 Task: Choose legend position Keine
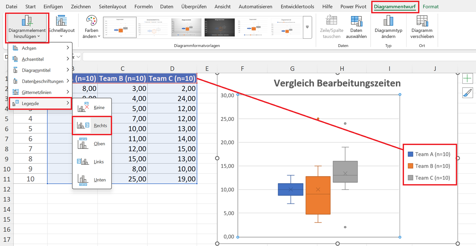(x=92, y=107)
